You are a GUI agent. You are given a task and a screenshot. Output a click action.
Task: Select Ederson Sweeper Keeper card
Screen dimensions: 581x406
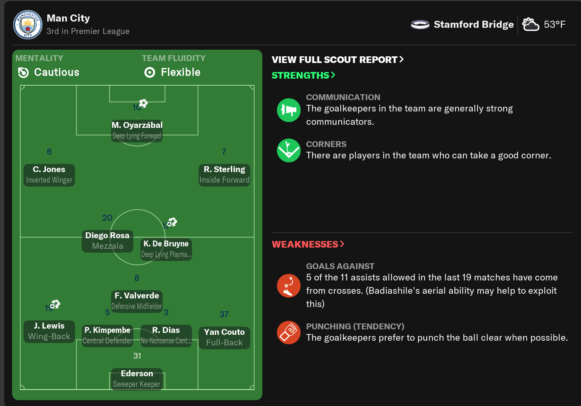tap(137, 379)
